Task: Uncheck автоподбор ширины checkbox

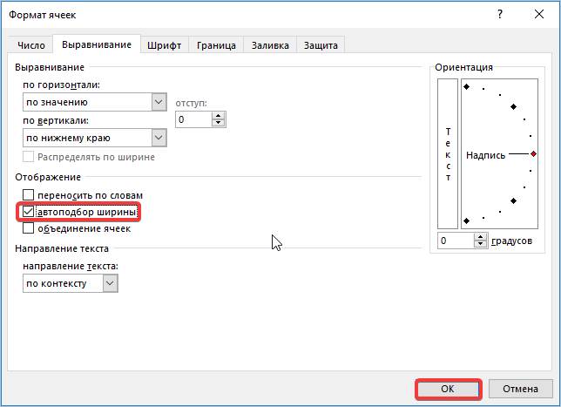Action: [x=29, y=212]
